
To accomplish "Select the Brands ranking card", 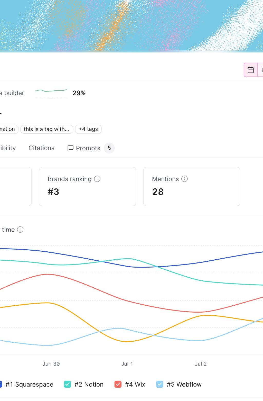I will click(x=87, y=186).
